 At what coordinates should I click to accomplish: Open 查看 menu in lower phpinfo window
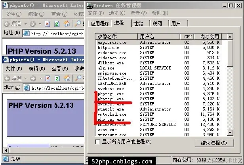click(x=59, y=69)
